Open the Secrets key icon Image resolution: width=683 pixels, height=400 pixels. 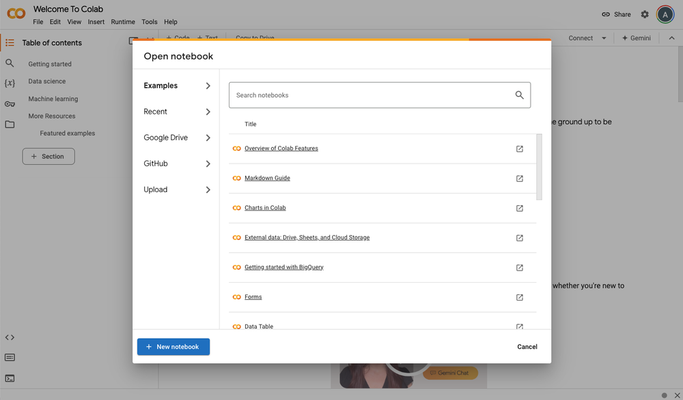10,104
